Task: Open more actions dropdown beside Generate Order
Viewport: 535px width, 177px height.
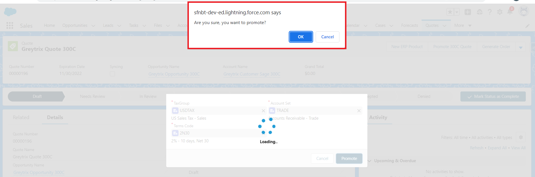Action: click(x=521, y=47)
